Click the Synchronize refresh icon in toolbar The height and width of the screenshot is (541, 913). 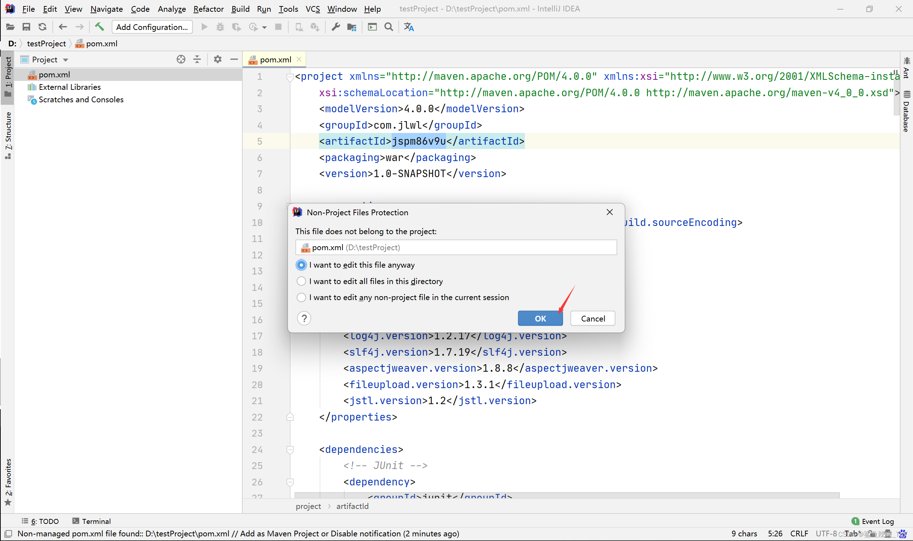point(42,27)
